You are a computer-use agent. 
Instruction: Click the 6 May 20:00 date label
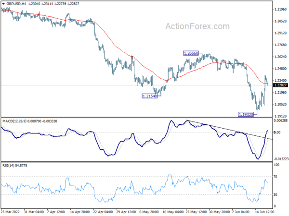pyautogui.click(x=149, y=212)
